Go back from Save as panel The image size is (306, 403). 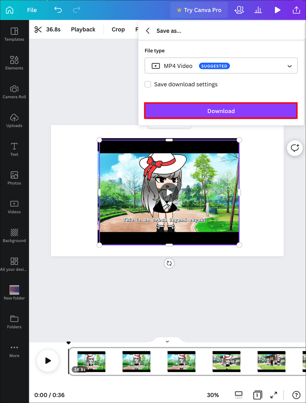(148, 31)
